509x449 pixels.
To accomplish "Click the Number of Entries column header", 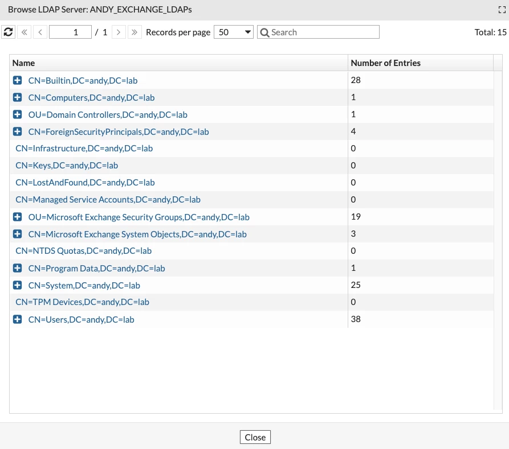I will 421,63.
